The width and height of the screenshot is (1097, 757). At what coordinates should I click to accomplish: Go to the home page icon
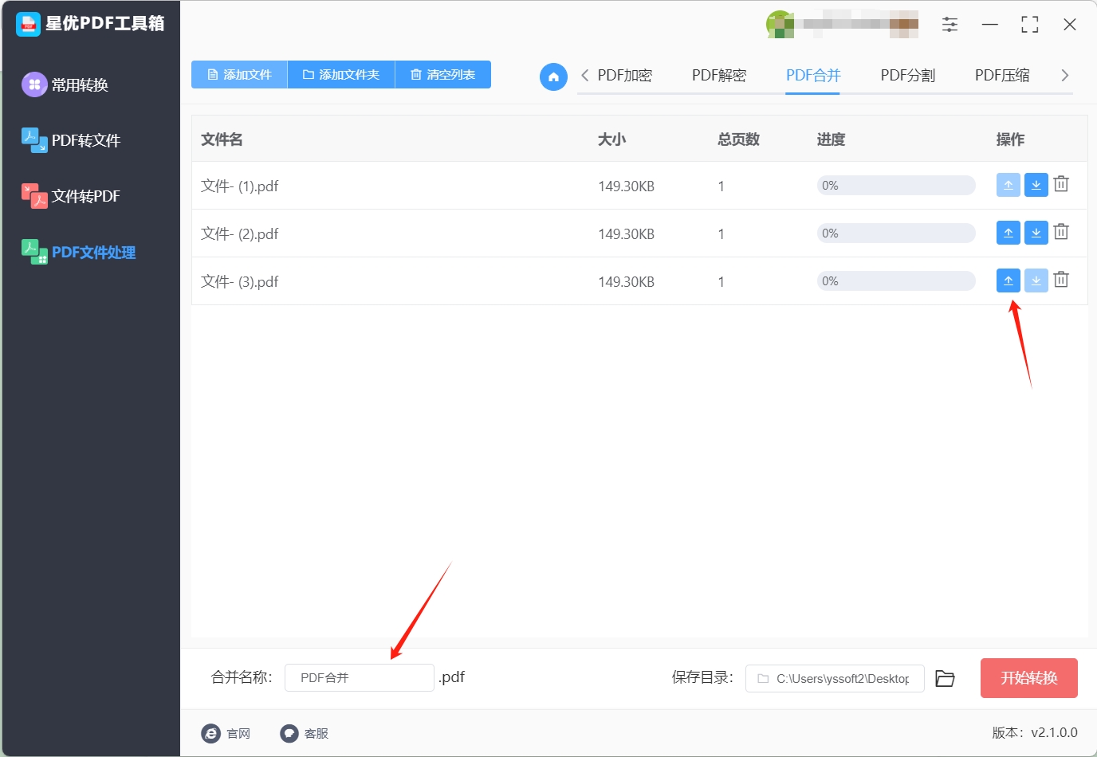553,76
